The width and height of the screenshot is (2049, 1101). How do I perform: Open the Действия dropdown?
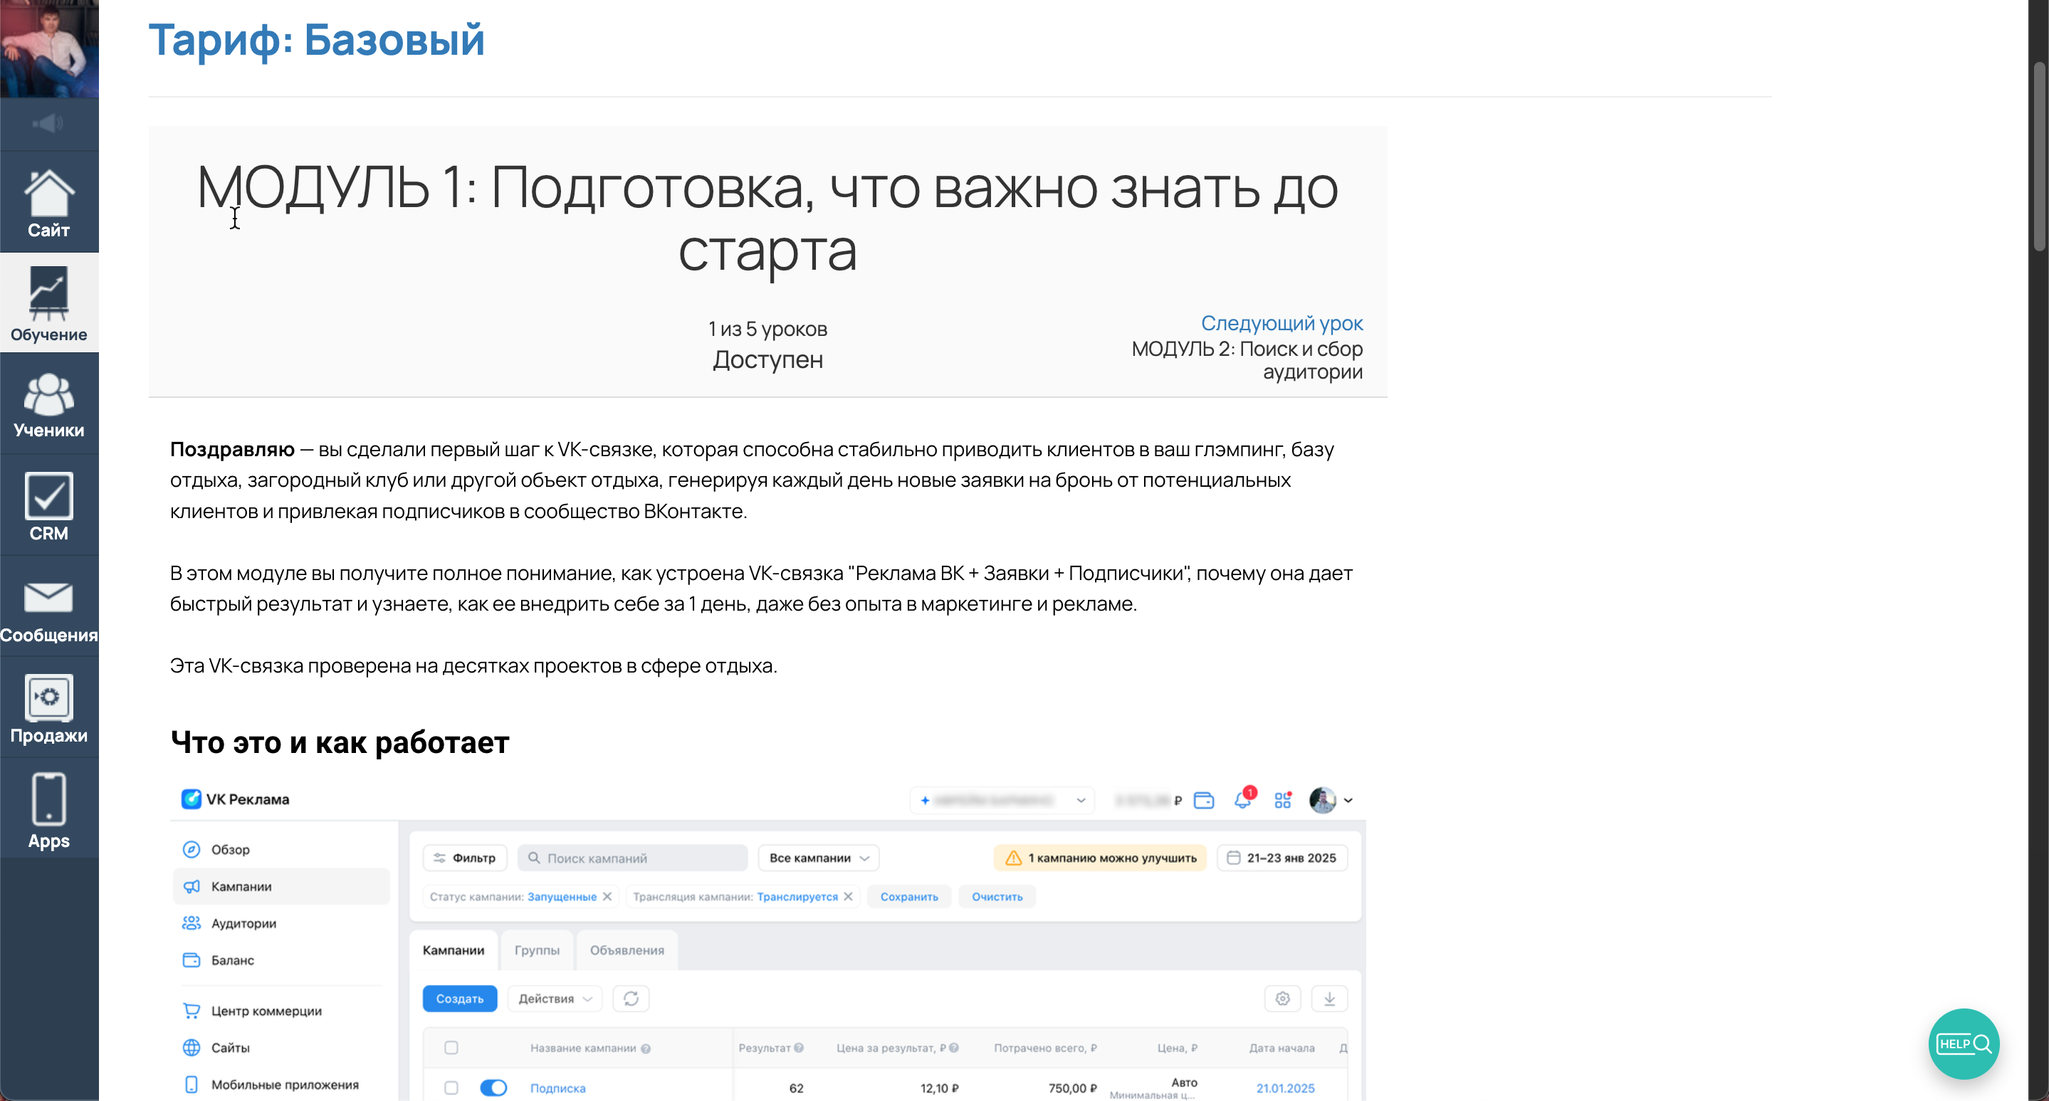click(x=555, y=999)
